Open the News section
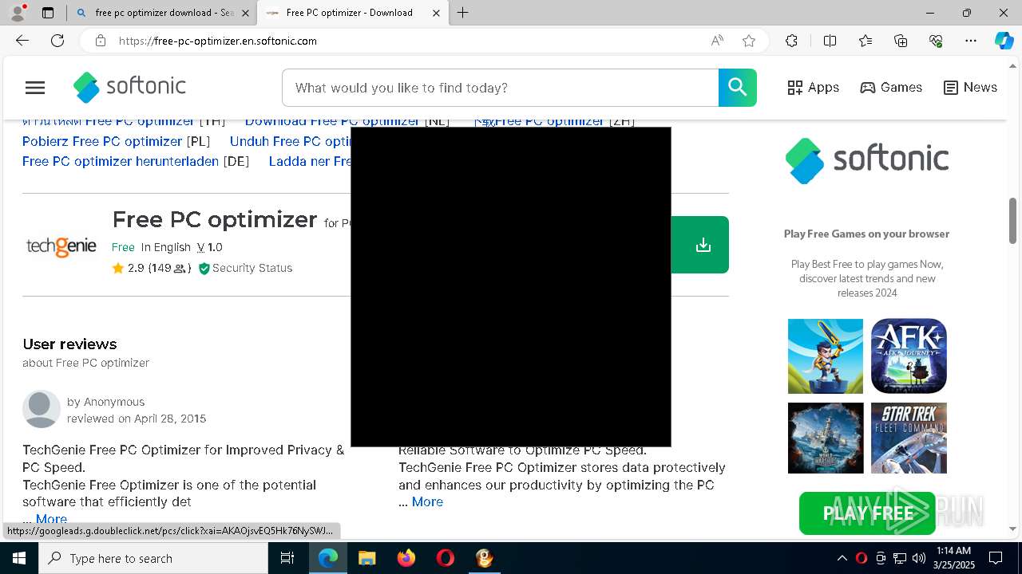The width and height of the screenshot is (1022, 574). pos(970,88)
